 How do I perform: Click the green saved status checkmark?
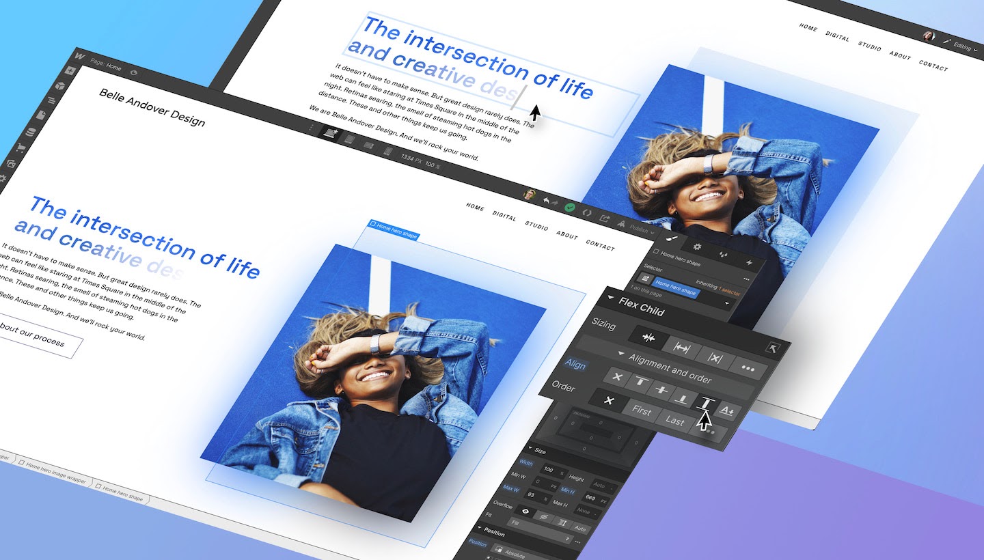pyautogui.click(x=570, y=207)
